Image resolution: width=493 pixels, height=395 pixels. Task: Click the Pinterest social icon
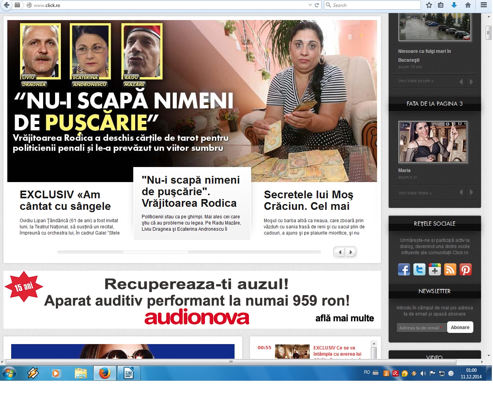coord(465,269)
